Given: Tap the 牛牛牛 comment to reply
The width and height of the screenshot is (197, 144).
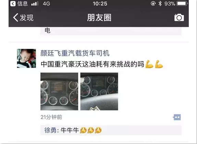Looking at the screenshot, I should point(111,130).
